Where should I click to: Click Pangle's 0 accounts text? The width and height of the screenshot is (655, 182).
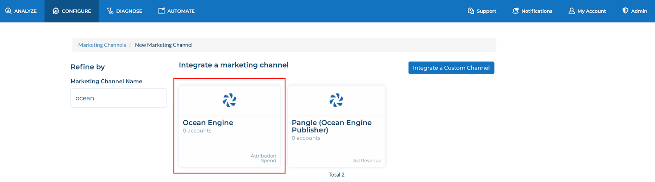tap(306, 138)
